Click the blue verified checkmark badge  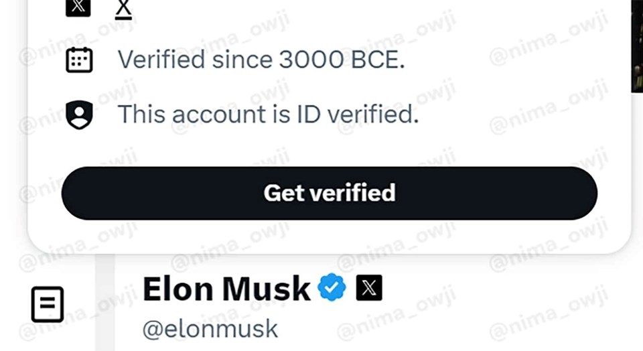332,287
